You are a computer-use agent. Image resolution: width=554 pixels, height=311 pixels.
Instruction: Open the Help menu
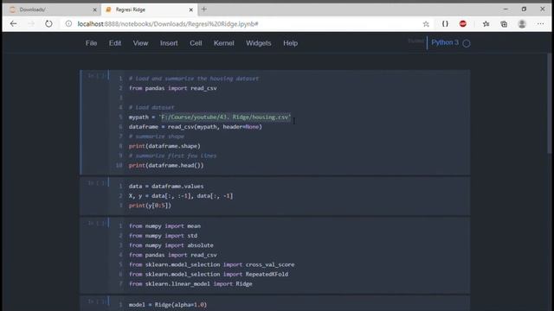[291, 43]
